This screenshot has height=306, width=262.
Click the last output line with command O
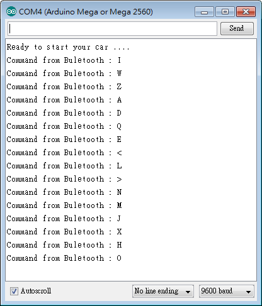tap(64, 258)
